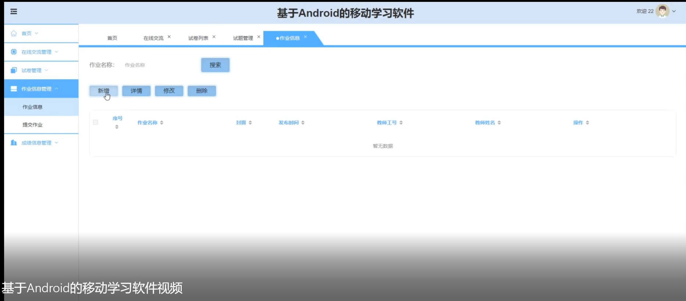Close the 试卷列表 tab
This screenshot has height=301, width=686.
(x=214, y=37)
